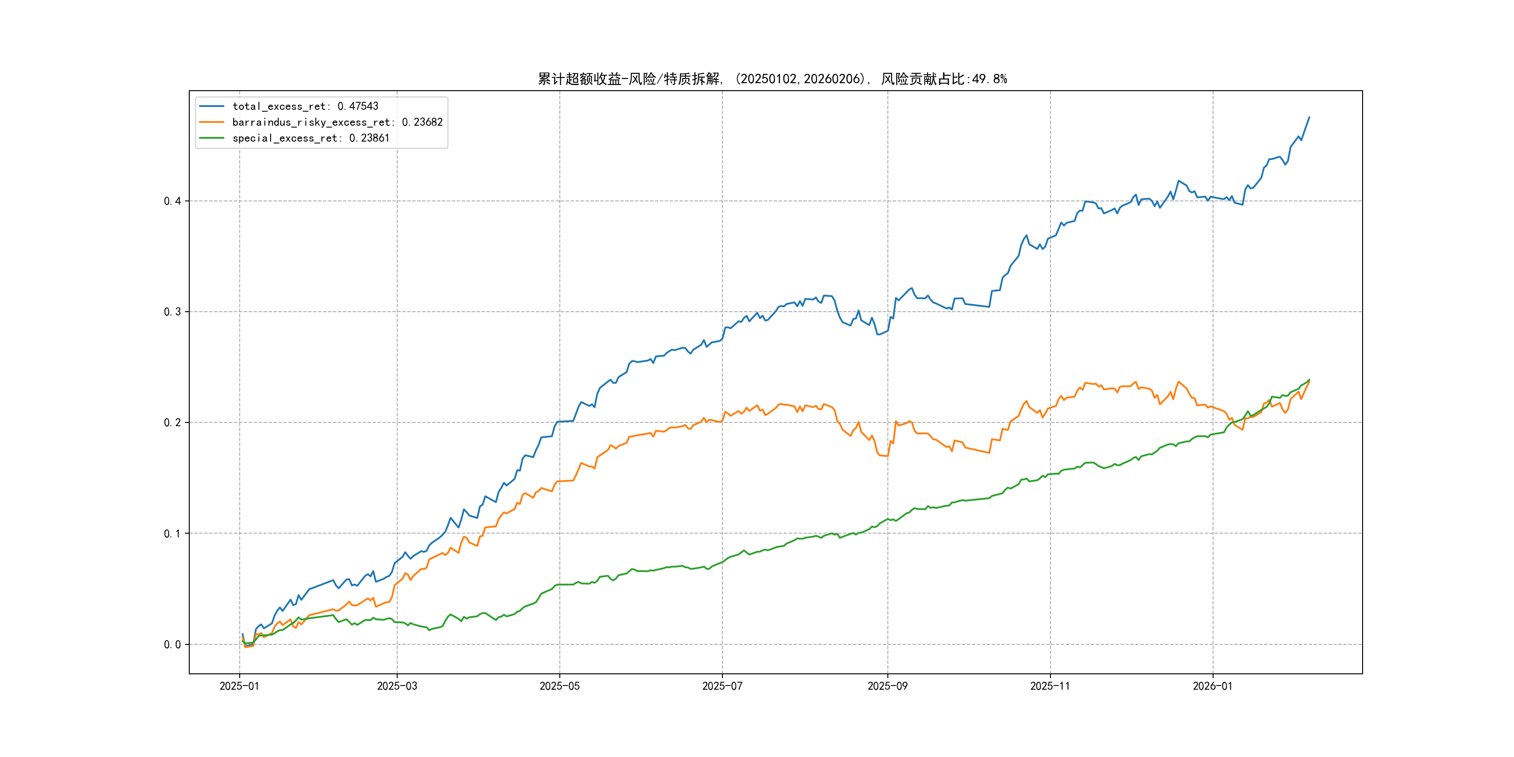Click the 0.0 y-axis tick label

coord(172,644)
